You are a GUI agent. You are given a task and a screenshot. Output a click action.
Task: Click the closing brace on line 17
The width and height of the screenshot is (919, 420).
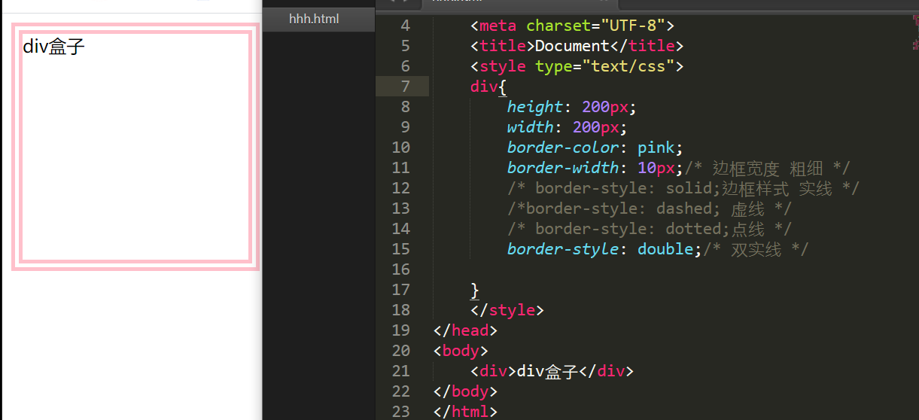point(475,290)
